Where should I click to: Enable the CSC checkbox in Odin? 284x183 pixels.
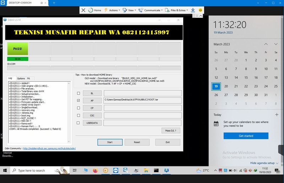[x=78, y=115]
